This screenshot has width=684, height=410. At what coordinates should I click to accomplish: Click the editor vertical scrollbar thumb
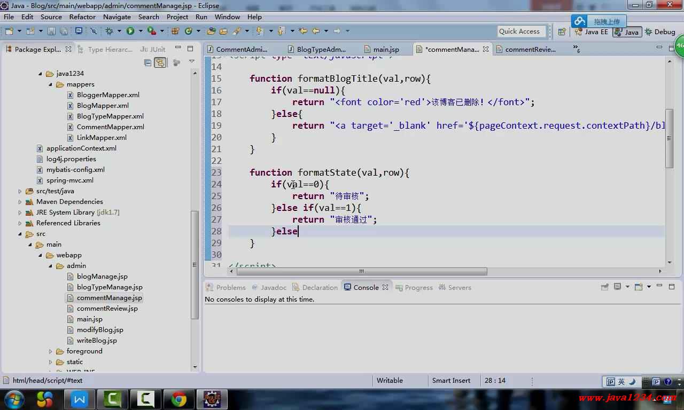[x=669, y=139]
